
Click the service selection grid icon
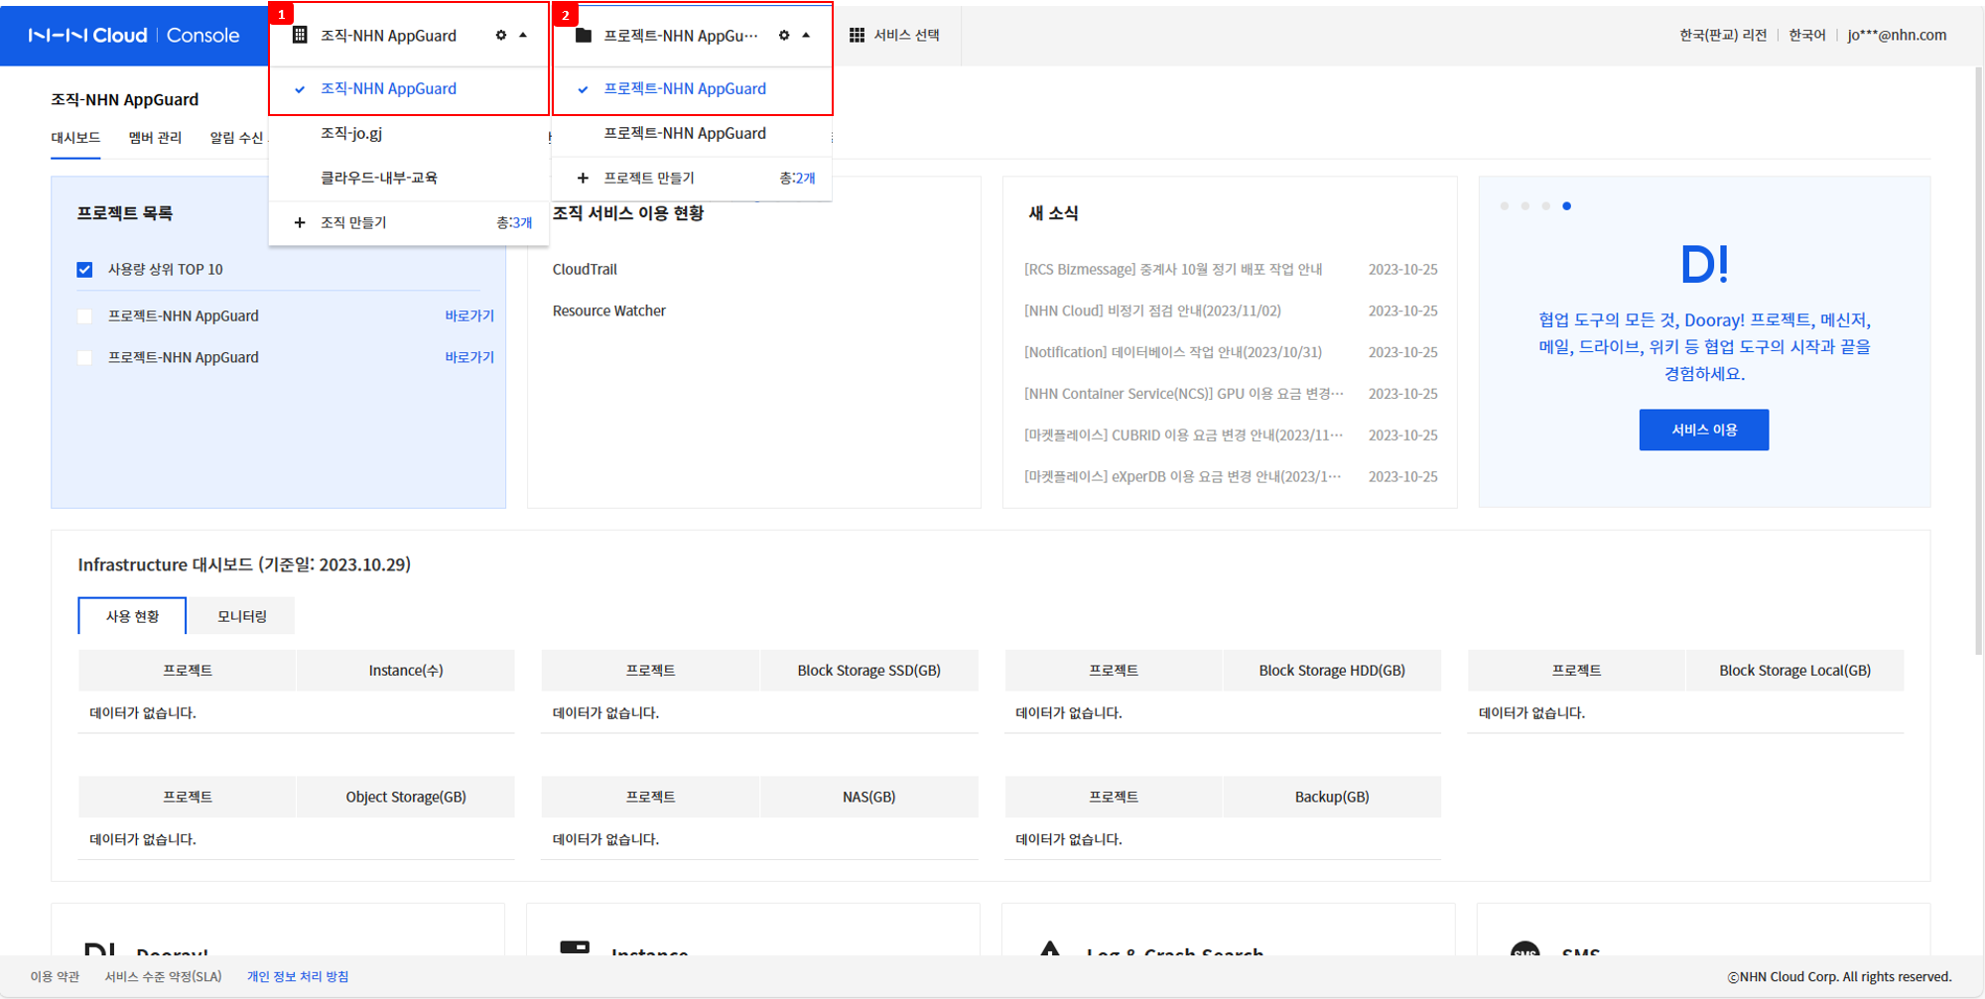click(x=857, y=35)
